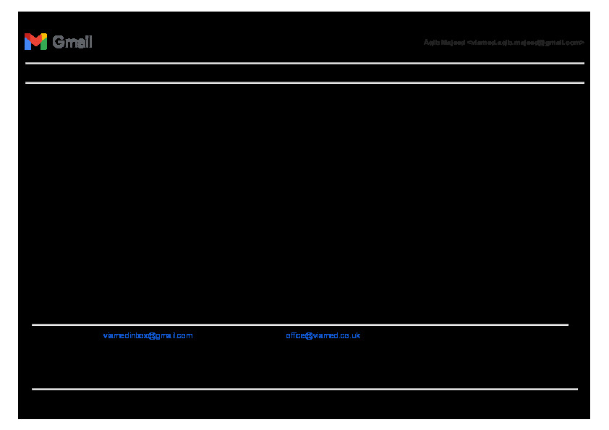Click the white left page margin
Image resolution: width=609 pixels, height=430 pixels.
tap(9, 217)
